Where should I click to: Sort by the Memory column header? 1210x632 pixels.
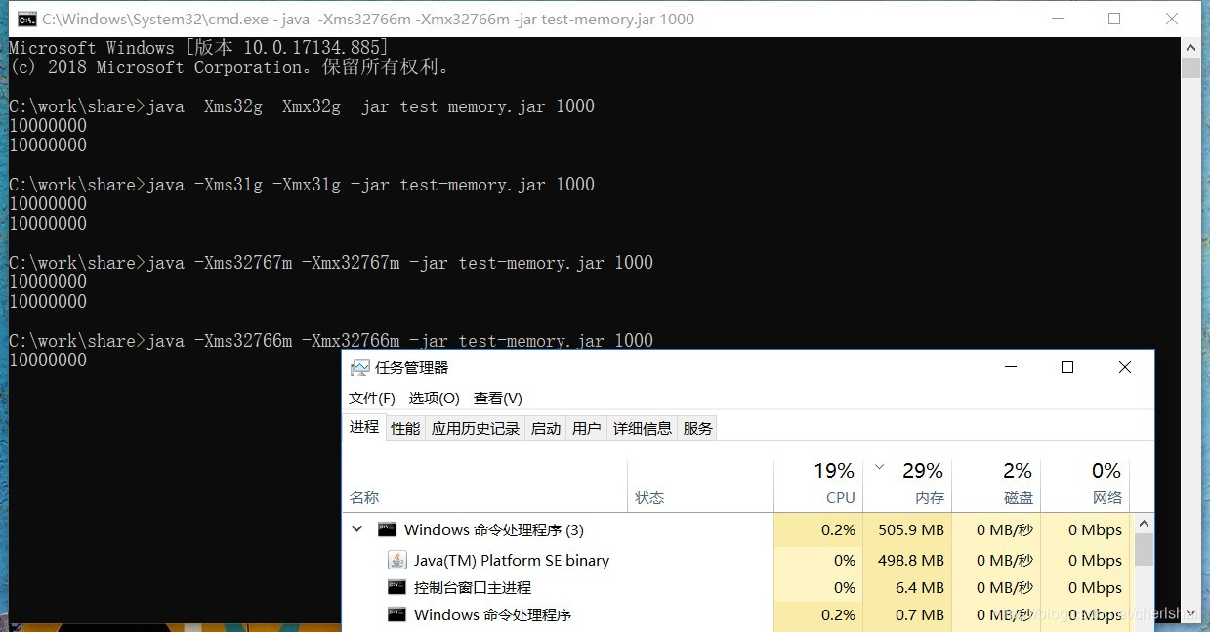908,485
